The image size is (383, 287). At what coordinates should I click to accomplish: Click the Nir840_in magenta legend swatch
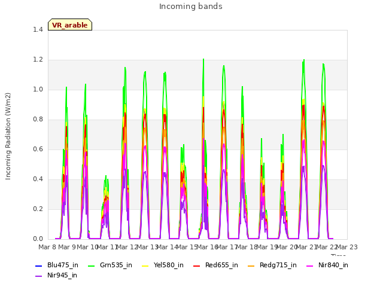[x=310, y=265]
